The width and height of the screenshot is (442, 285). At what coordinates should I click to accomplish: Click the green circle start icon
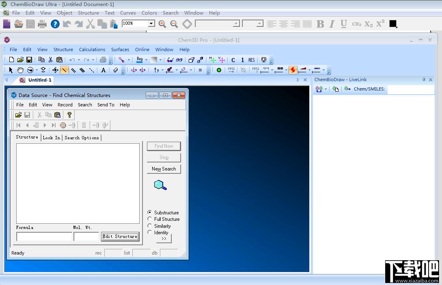click(x=219, y=70)
